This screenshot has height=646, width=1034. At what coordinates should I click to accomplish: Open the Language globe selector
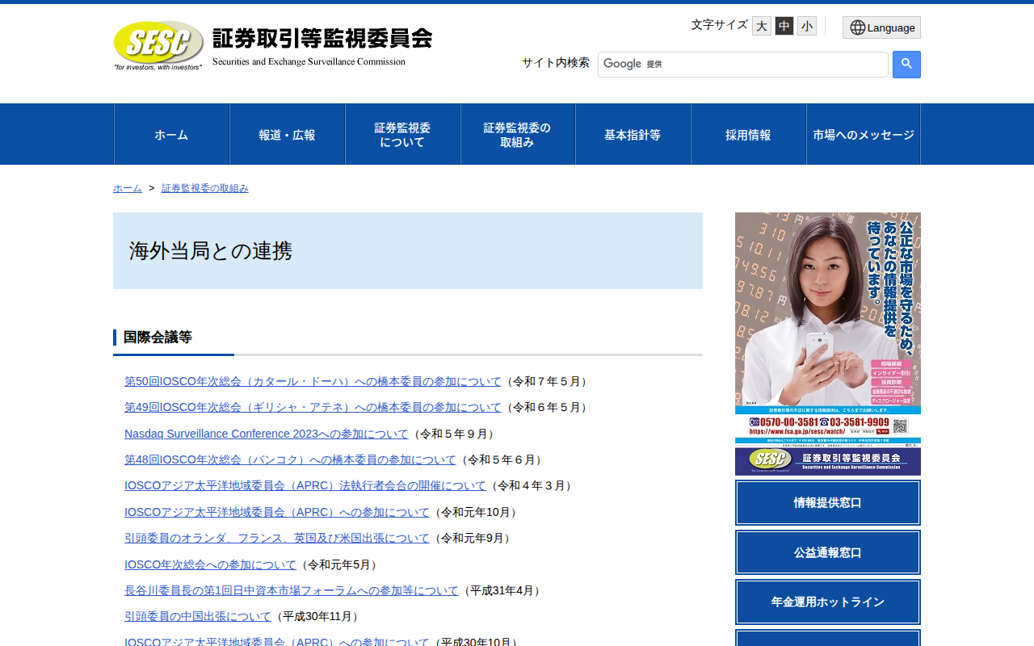point(881,27)
